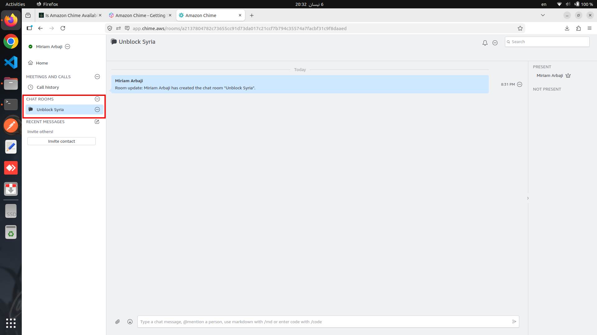
Task: Bookmark this page with star icon
Action: tap(520, 28)
